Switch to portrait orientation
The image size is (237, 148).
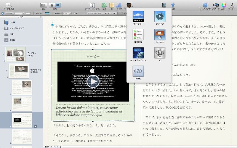point(52,5)
